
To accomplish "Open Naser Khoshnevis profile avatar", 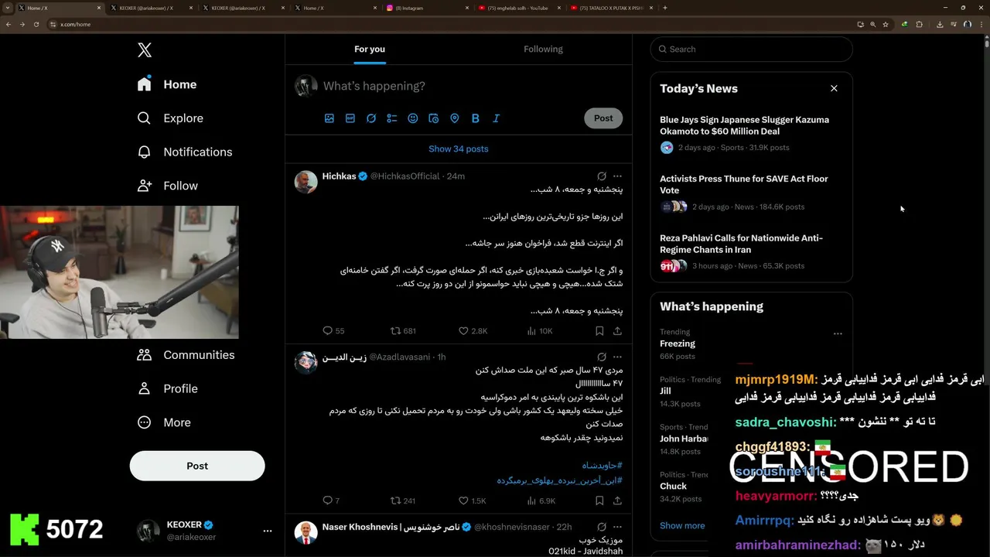I will (306, 532).
